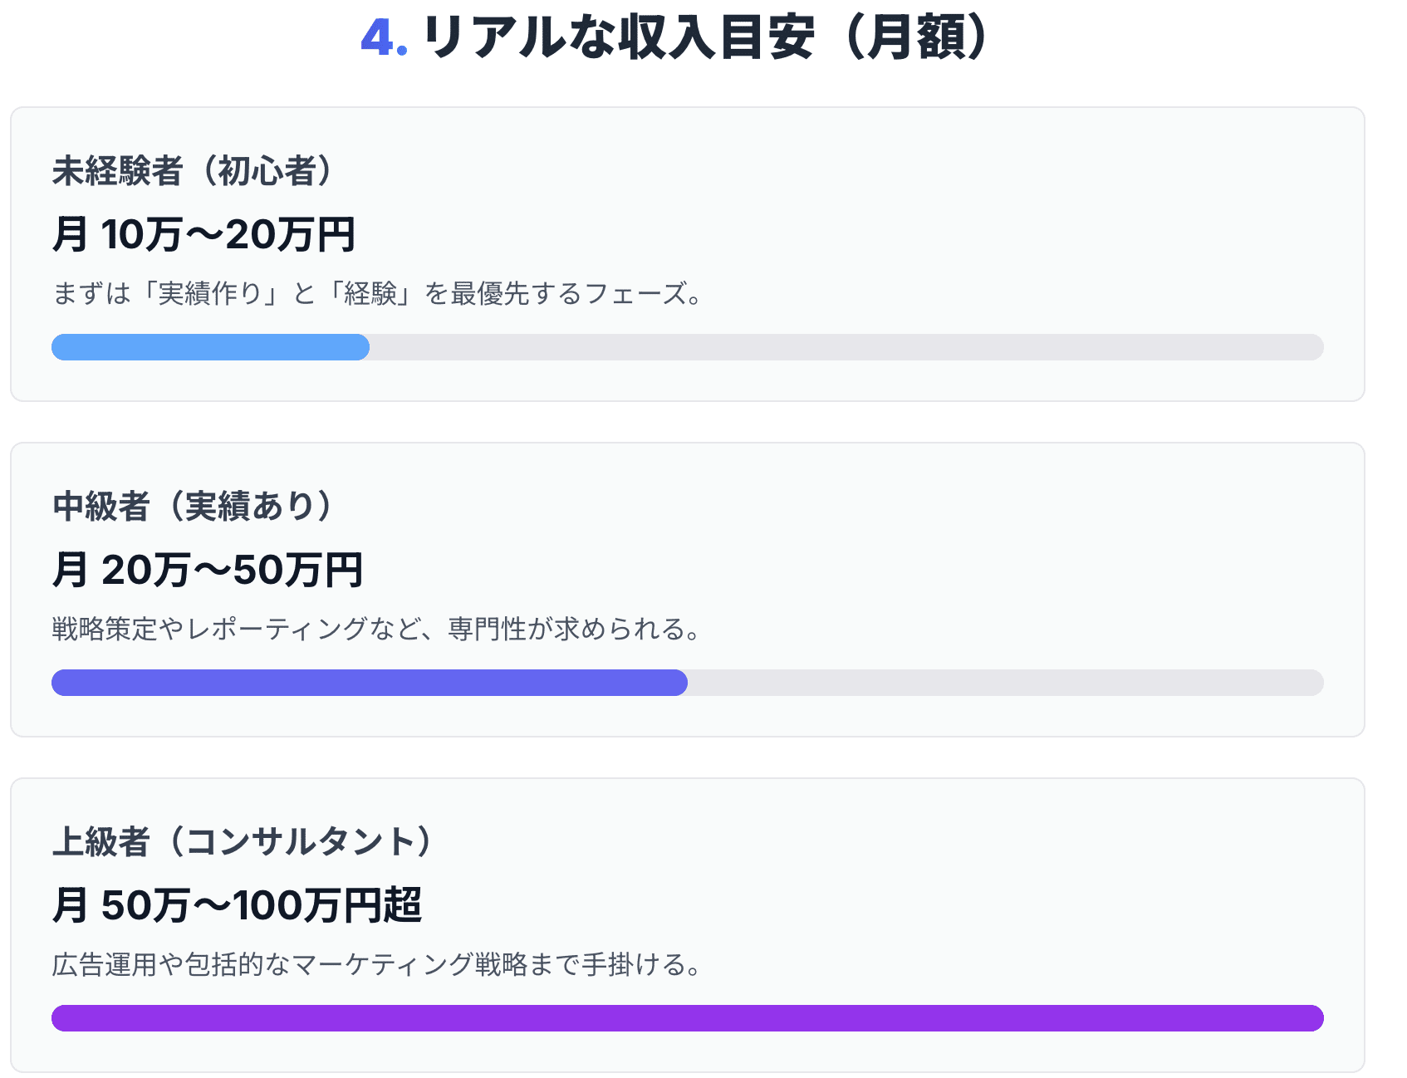This screenshot has width=1407, height=1078.
Task: Click the light blue beginner progress bar fill
Action: [x=210, y=347]
